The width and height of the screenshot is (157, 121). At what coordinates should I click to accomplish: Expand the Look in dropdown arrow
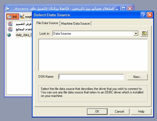[136, 34]
